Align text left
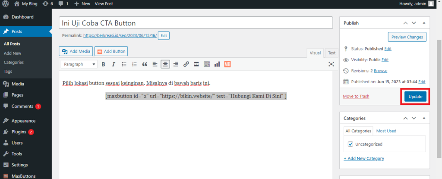This screenshot has height=179, width=442. [x=155, y=64]
